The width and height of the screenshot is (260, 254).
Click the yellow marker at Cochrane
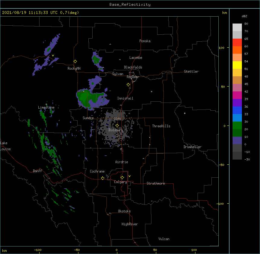click(103, 178)
